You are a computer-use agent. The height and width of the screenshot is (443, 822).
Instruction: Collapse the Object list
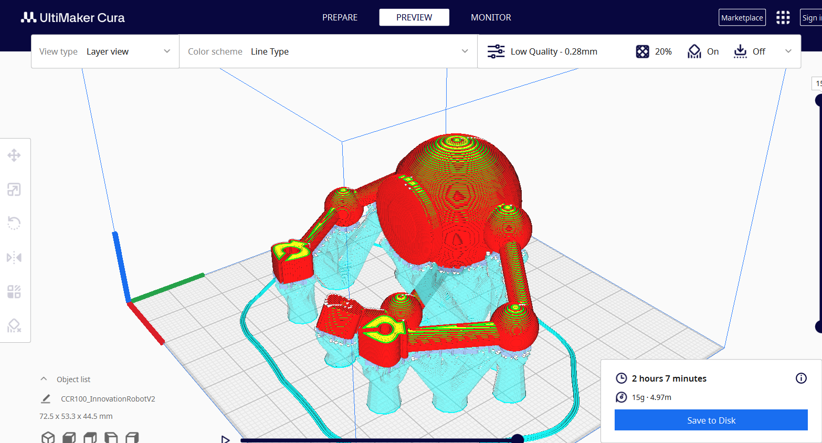[x=44, y=379]
